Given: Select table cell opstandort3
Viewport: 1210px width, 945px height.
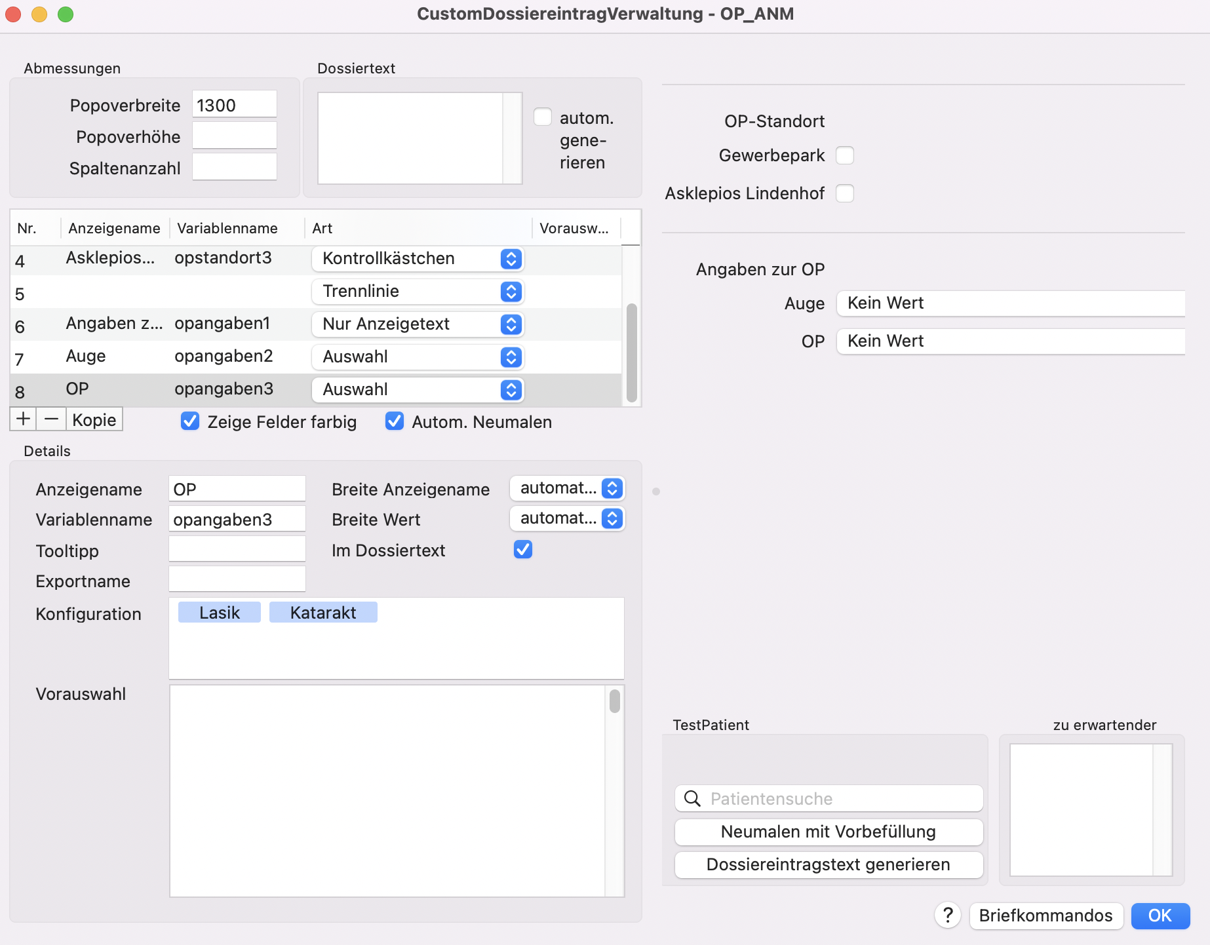Looking at the screenshot, I should 223,258.
